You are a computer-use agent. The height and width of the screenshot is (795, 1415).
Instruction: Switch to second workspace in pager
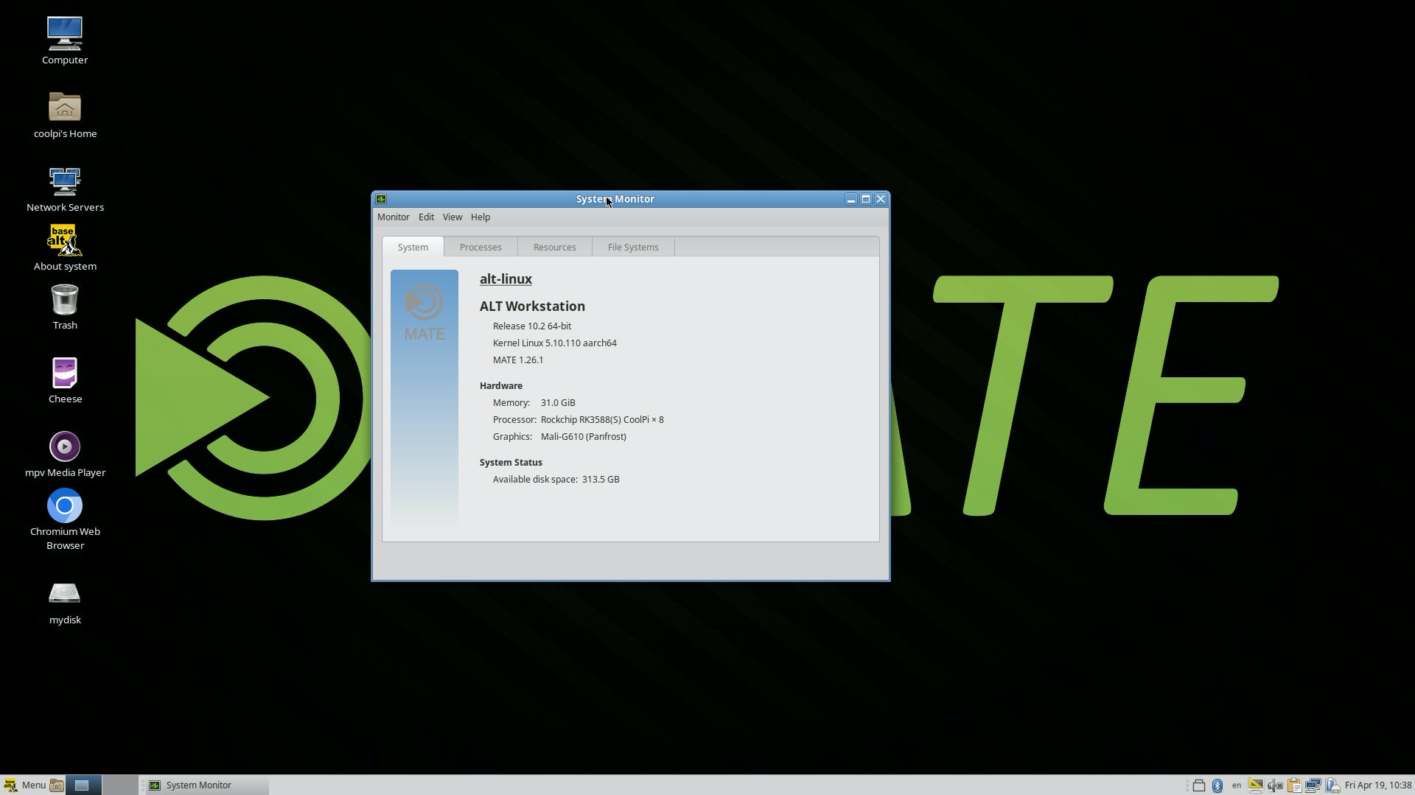point(119,785)
